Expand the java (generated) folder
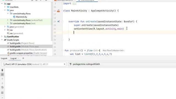The width and height of the screenshot is (176, 99). tap(5, 27)
